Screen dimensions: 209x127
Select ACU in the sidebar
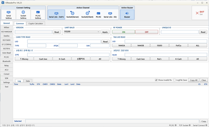(7, 70)
